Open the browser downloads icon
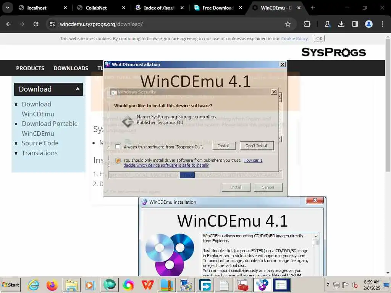Viewport: 391px width, 293px height. point(341,24)
